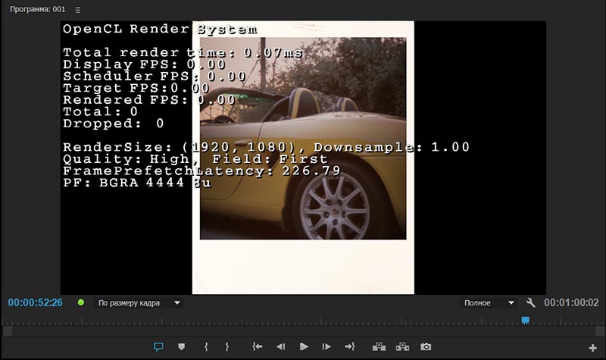Start playback with the Play button
This screenshot has width=606, height=360.
coord(304,347)
